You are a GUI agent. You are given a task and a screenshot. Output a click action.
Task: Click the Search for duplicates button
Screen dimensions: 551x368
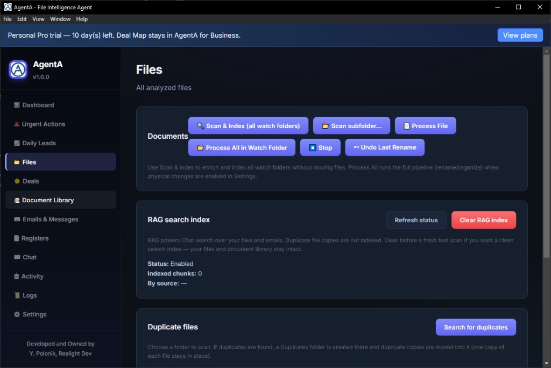[476, 327]
